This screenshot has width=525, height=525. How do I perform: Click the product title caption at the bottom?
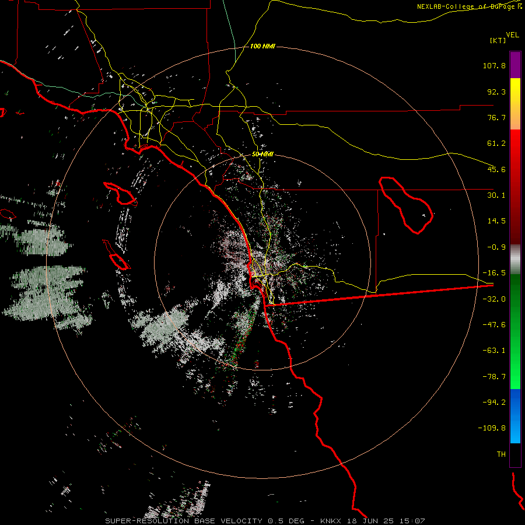(265, 521)
